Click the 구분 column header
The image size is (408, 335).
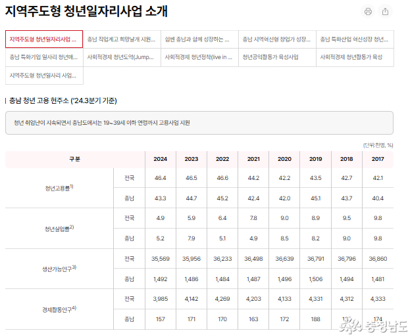click(75, 159)
